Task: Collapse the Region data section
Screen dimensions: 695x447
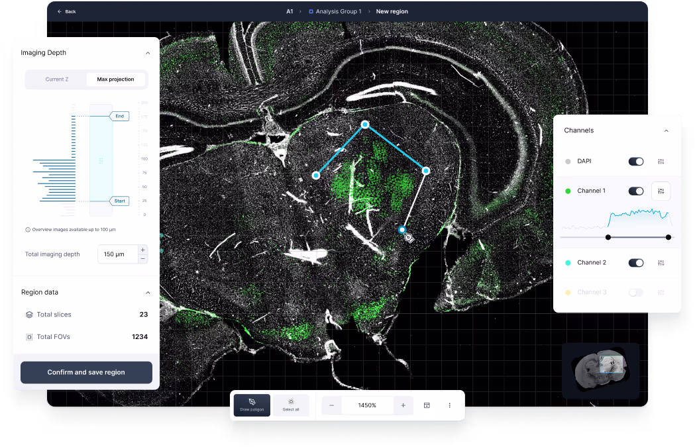Action: click(148, 293)
